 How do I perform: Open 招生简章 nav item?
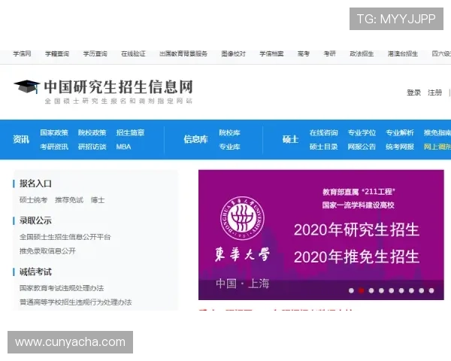[x=130, y=132]
